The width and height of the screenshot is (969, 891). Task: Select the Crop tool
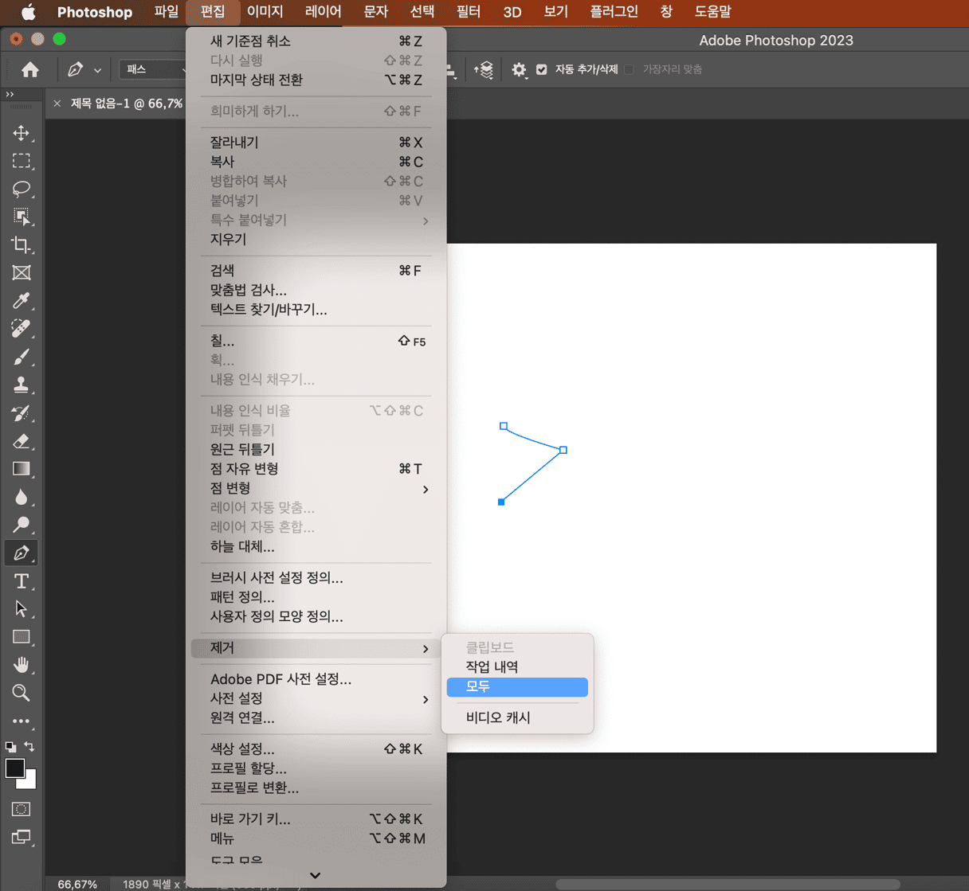pyautogui.click(x=22, y=245)
